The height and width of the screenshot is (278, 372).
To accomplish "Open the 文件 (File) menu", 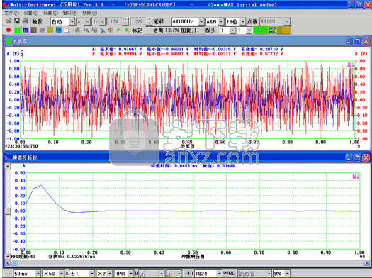I will pyautogui.click(x=11, y=13).
